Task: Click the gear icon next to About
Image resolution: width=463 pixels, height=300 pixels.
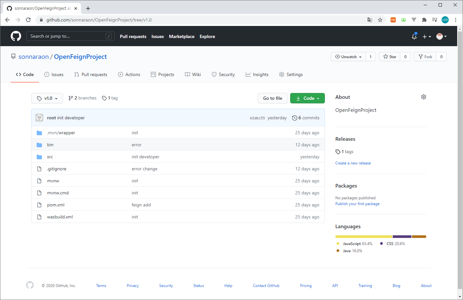Action: pos(424,97)
